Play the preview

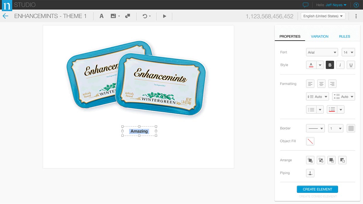(165, 16)
